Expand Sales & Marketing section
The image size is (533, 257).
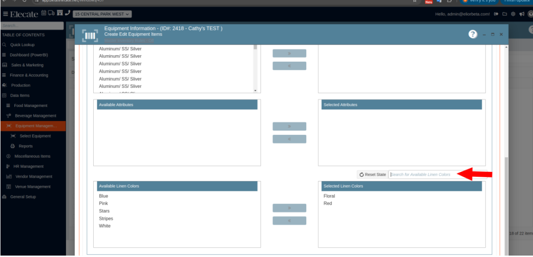pos(27,65)
